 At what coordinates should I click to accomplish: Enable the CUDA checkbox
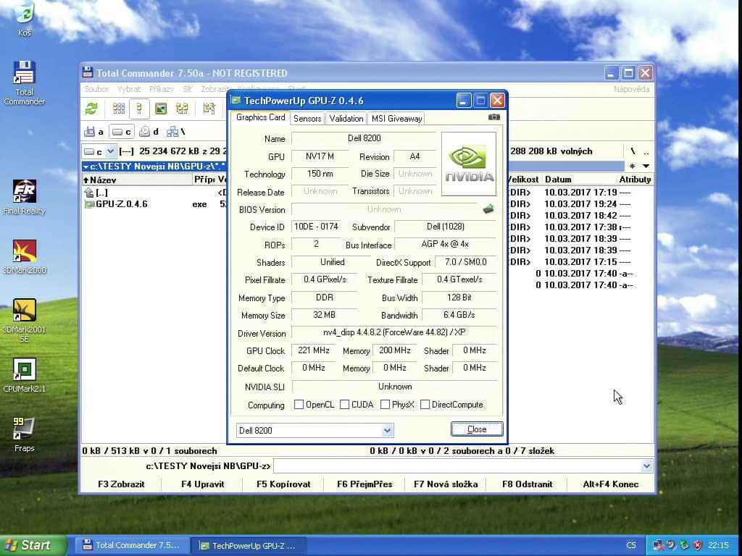pyautogui.click(x=344, y=405)
